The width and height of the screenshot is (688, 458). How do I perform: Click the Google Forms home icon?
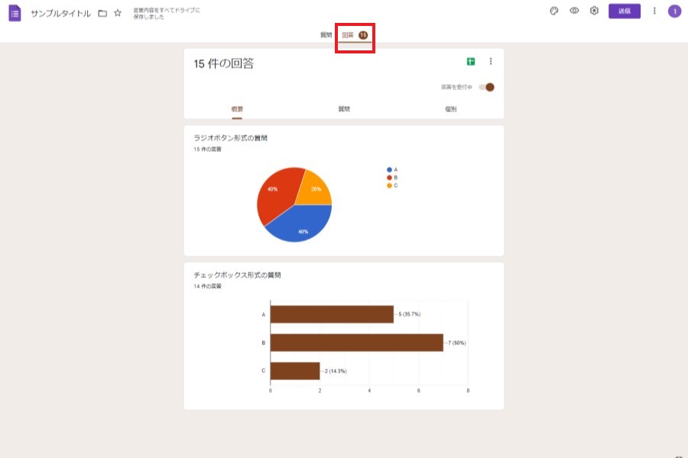coord(15,12)
